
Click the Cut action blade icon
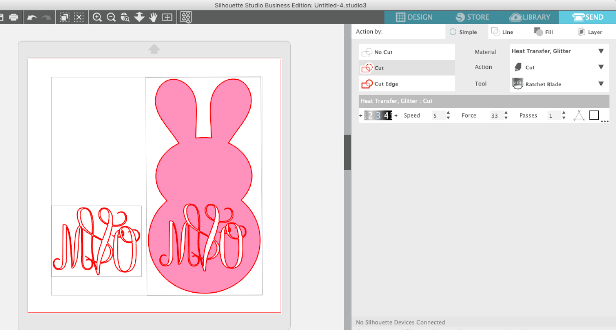tap(518, 67)
